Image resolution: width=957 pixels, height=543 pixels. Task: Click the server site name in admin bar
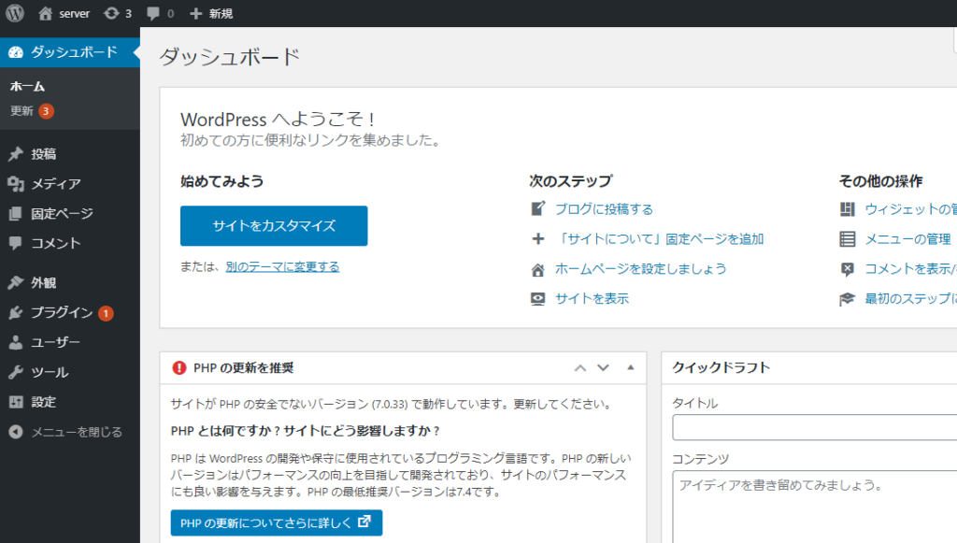75,13
